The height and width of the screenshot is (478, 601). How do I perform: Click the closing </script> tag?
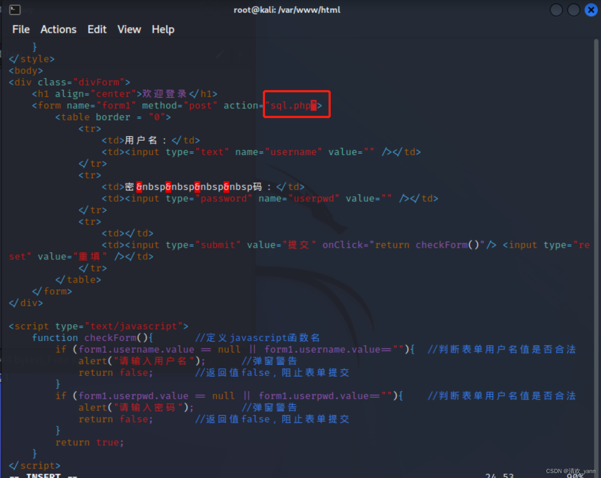point(35,466)
